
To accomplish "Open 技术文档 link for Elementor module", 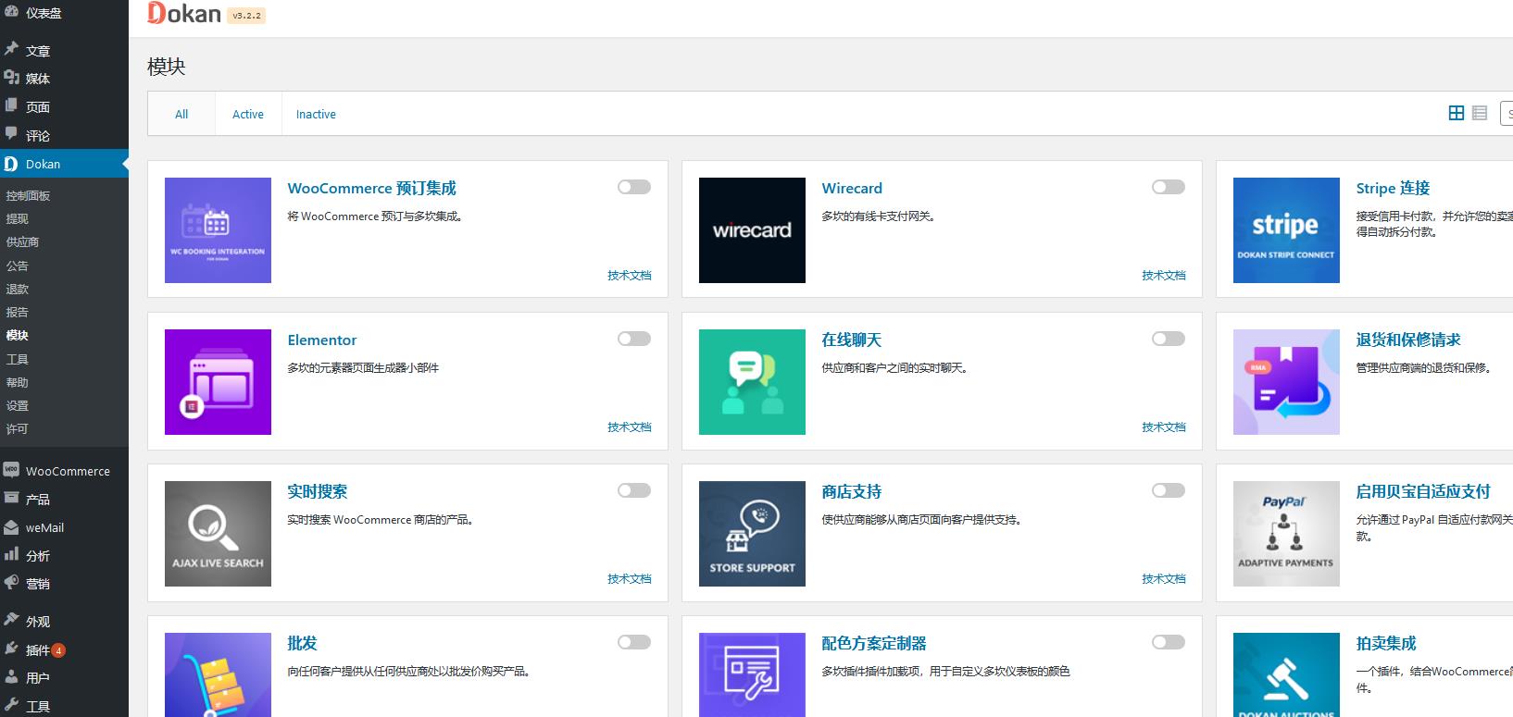I will [629, 427].
